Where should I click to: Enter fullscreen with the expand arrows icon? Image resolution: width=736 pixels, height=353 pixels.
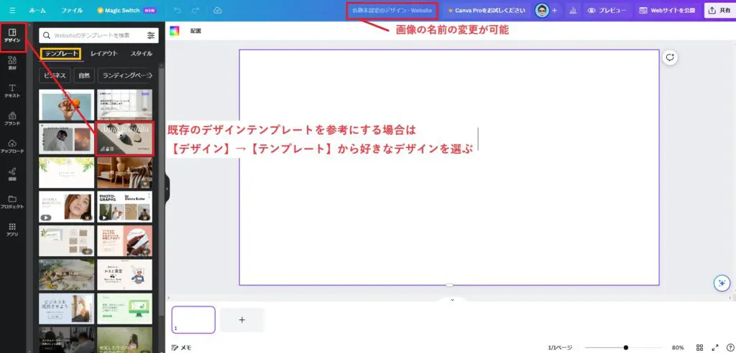pos(715,347)
